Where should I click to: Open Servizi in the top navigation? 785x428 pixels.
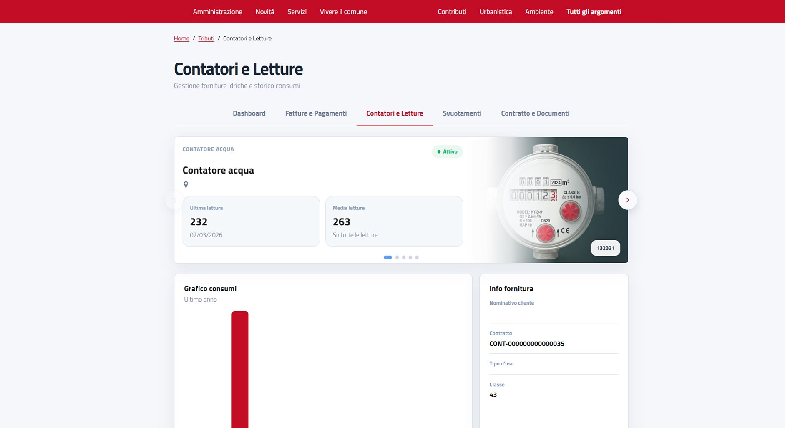click(297, 12)
